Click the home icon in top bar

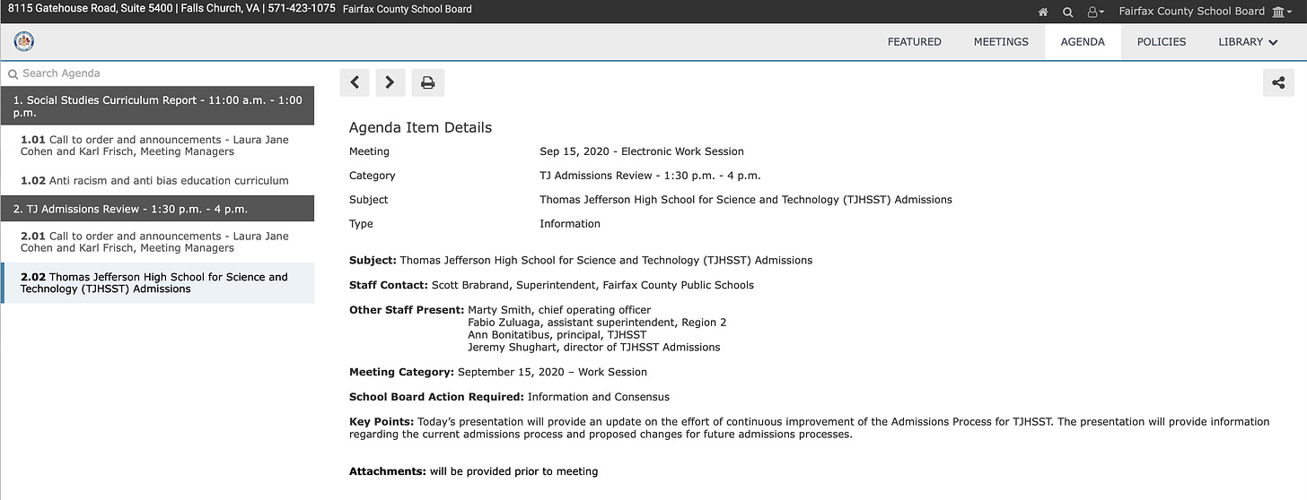[1042, 13]
